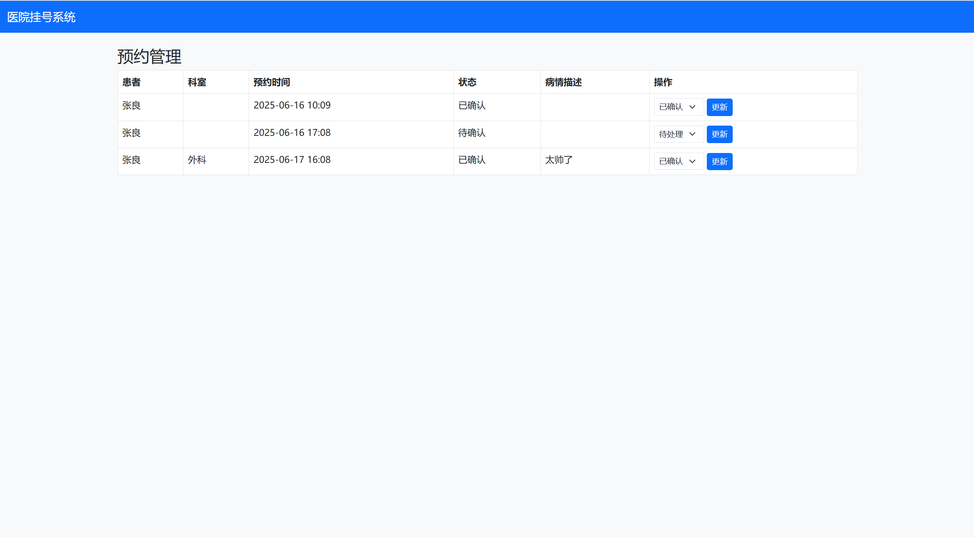Image resolution: width=974 pixels, height=537 pixels.
Task: Click chevron arrow of first row dropdown
Action: point(692,107)
